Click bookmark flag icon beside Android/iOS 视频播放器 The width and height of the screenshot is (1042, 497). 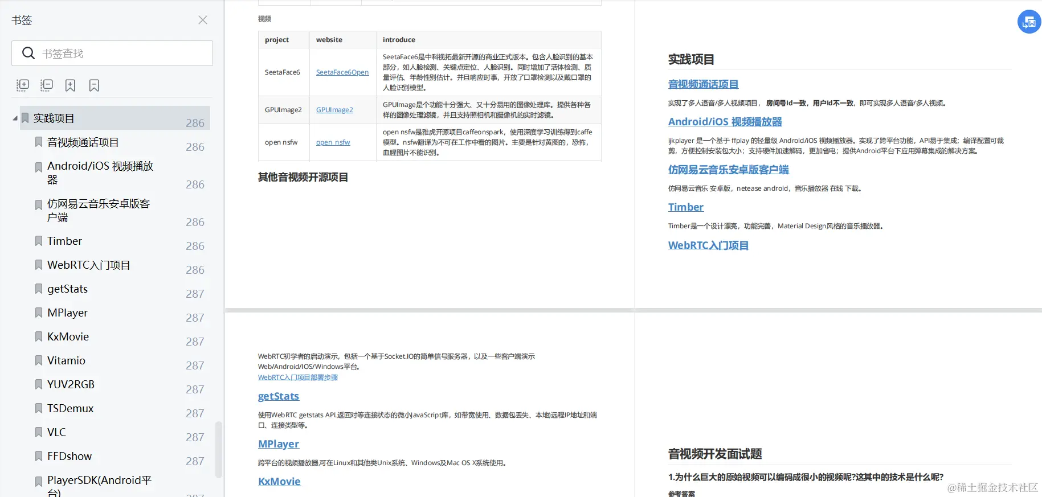[39, 167]
